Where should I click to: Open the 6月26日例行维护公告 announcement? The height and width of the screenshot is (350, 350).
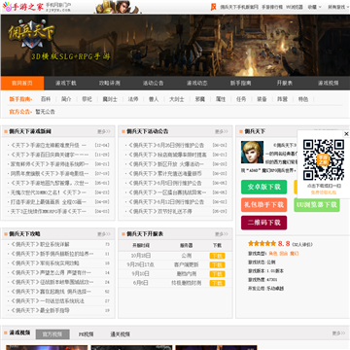coord(166,145)
